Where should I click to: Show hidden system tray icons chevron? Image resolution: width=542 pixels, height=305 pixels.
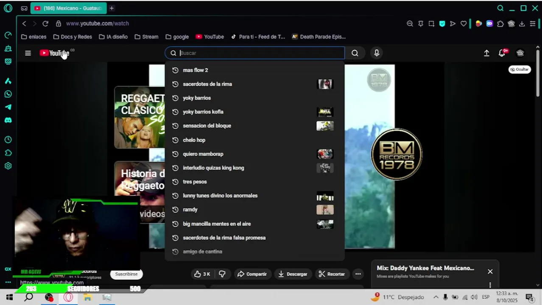click(x=436, y=297)
